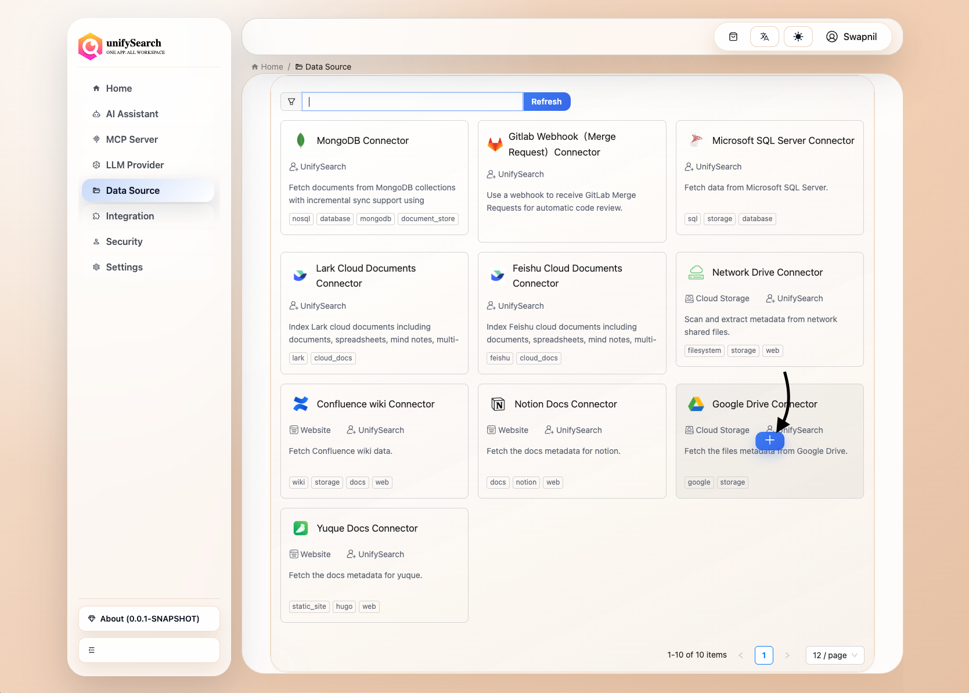This screenshot has height=693, width=969.
Task: Click the Network Drive connector icon
Action: click(x=696, y=272)
